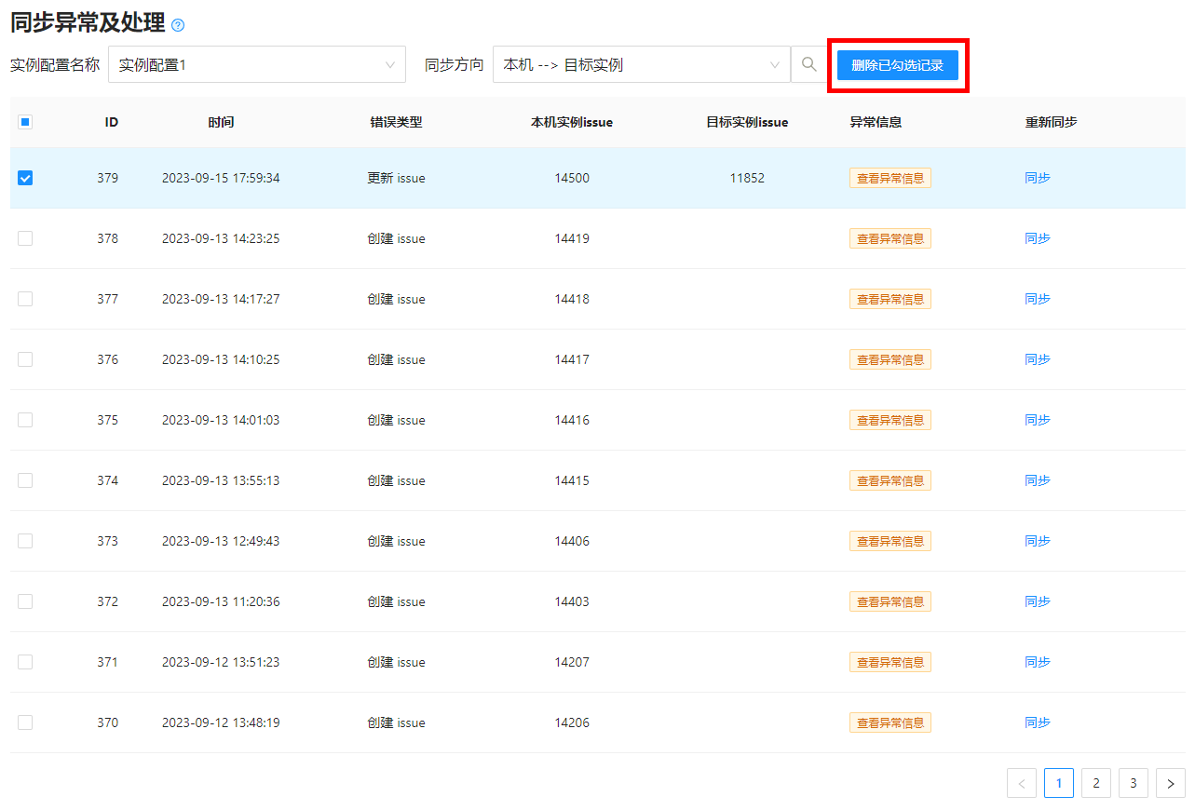Select the checkbox for record 374
Viewport: 1195px width, 810px height.
[25, 480]
